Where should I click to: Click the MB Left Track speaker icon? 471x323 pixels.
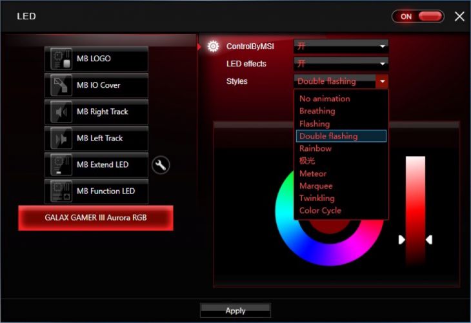(x=61, y=139)
